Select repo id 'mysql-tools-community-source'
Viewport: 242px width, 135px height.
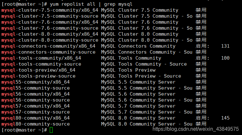(41, 64)
